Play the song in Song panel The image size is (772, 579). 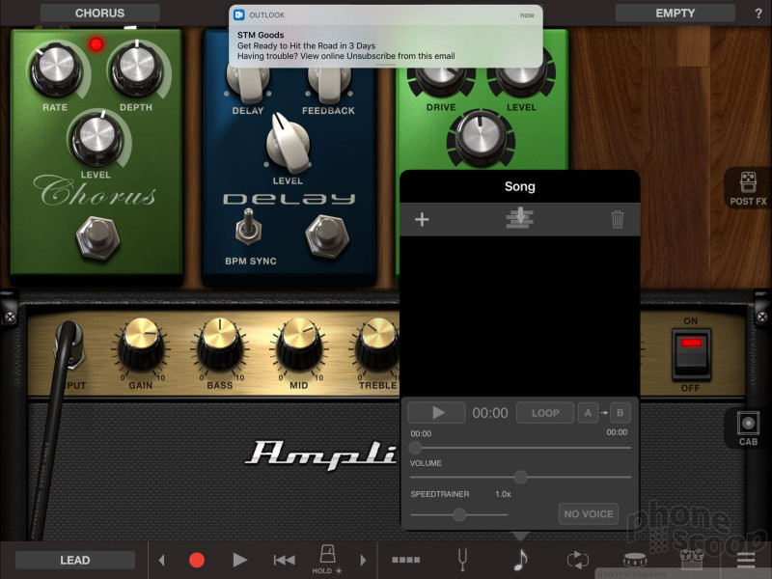tap(437, 413)
